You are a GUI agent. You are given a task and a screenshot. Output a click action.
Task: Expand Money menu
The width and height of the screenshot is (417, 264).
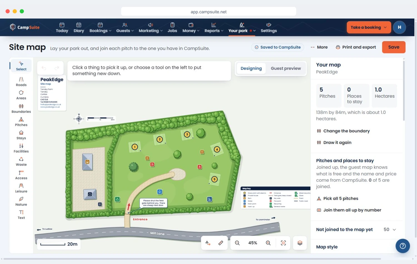191,28
